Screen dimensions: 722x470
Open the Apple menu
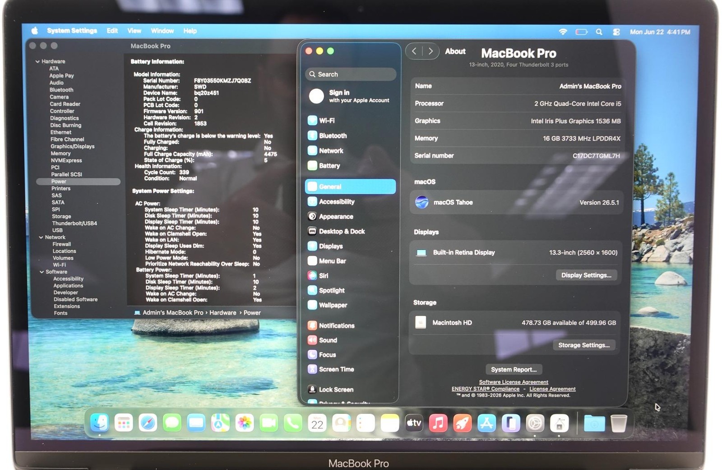[34, 31]
